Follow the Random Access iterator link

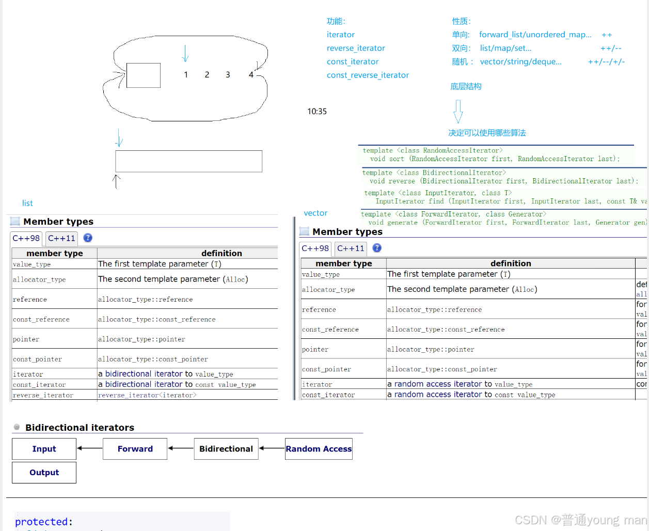click(x=319, y=449)
